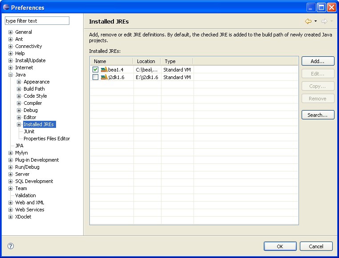Check the j2dk1.6 JRE checkbox
The height and width of the screenshot is (258, 339).
click(x=96, y=77)
